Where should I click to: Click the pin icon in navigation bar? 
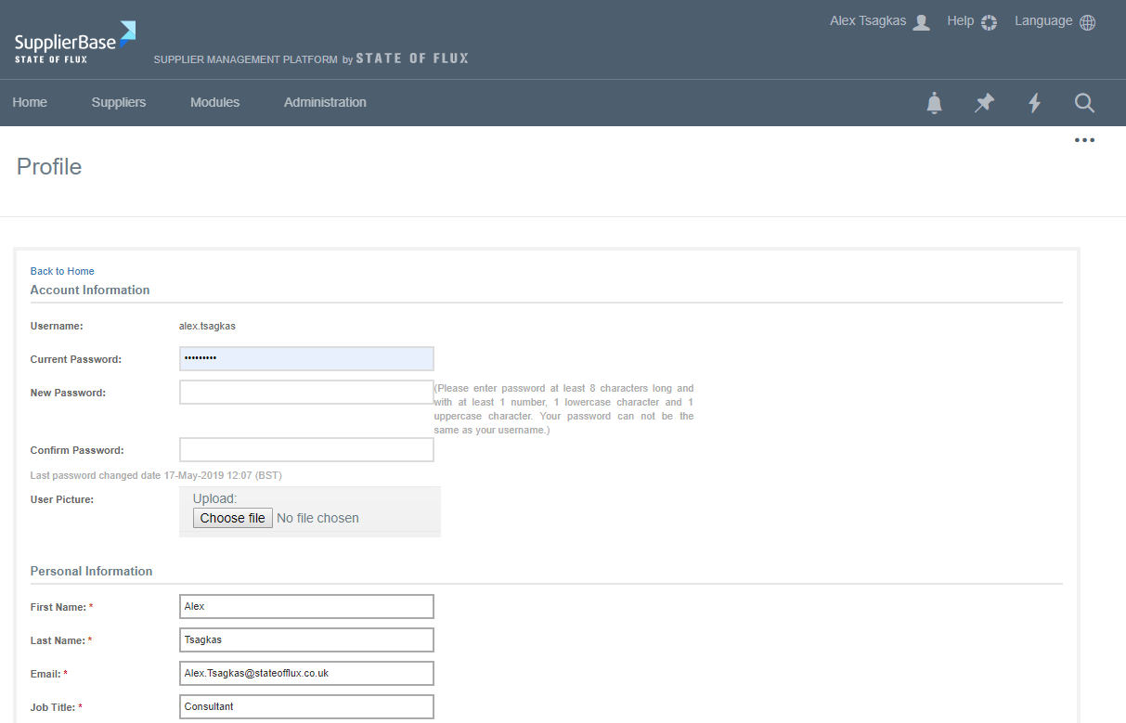point(984,103)
